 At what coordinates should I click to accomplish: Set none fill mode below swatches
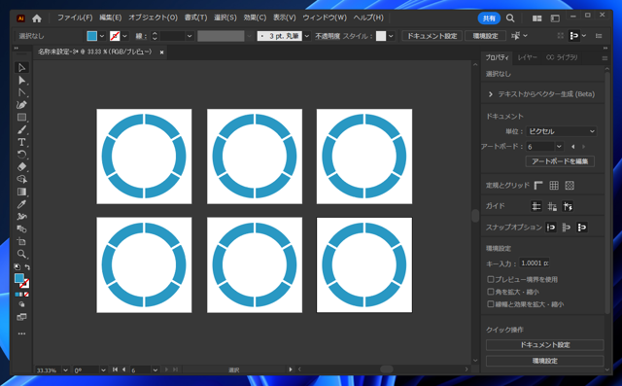click(26, 295)
